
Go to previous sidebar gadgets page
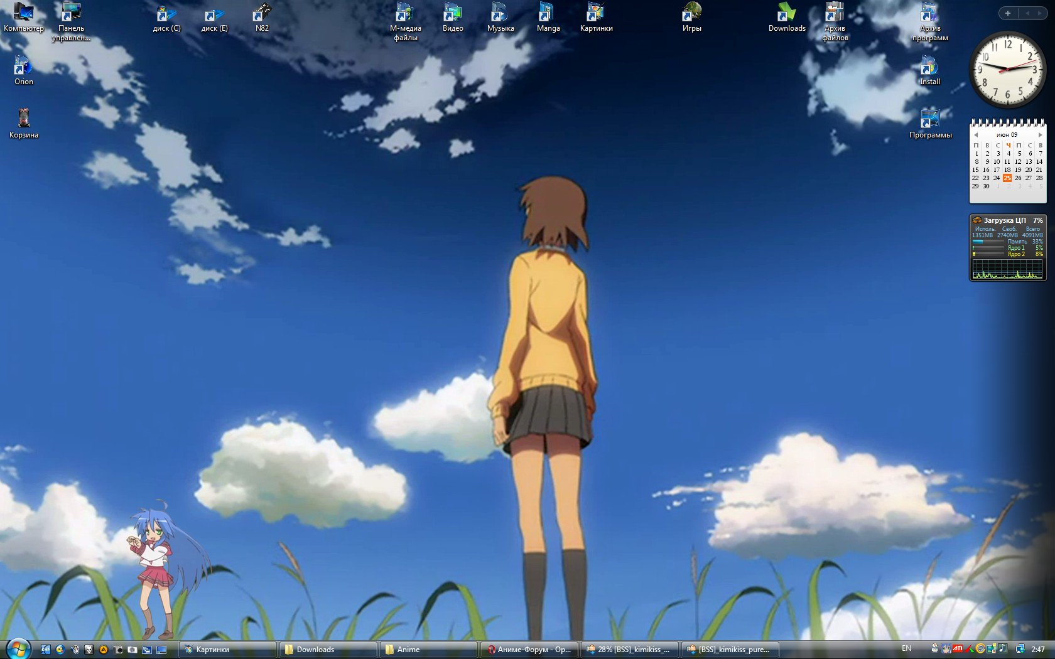[x=1027, y=13]
